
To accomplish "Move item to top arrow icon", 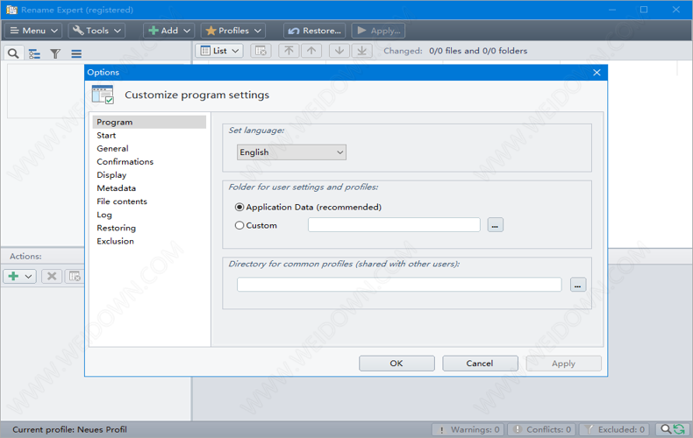I will [x=289, y=51].
